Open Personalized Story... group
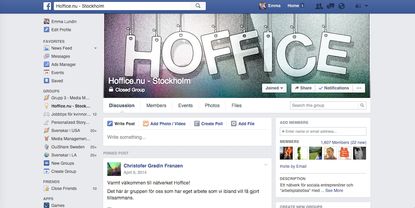Viewport: 415px width, 208px height. coord(70,122)
